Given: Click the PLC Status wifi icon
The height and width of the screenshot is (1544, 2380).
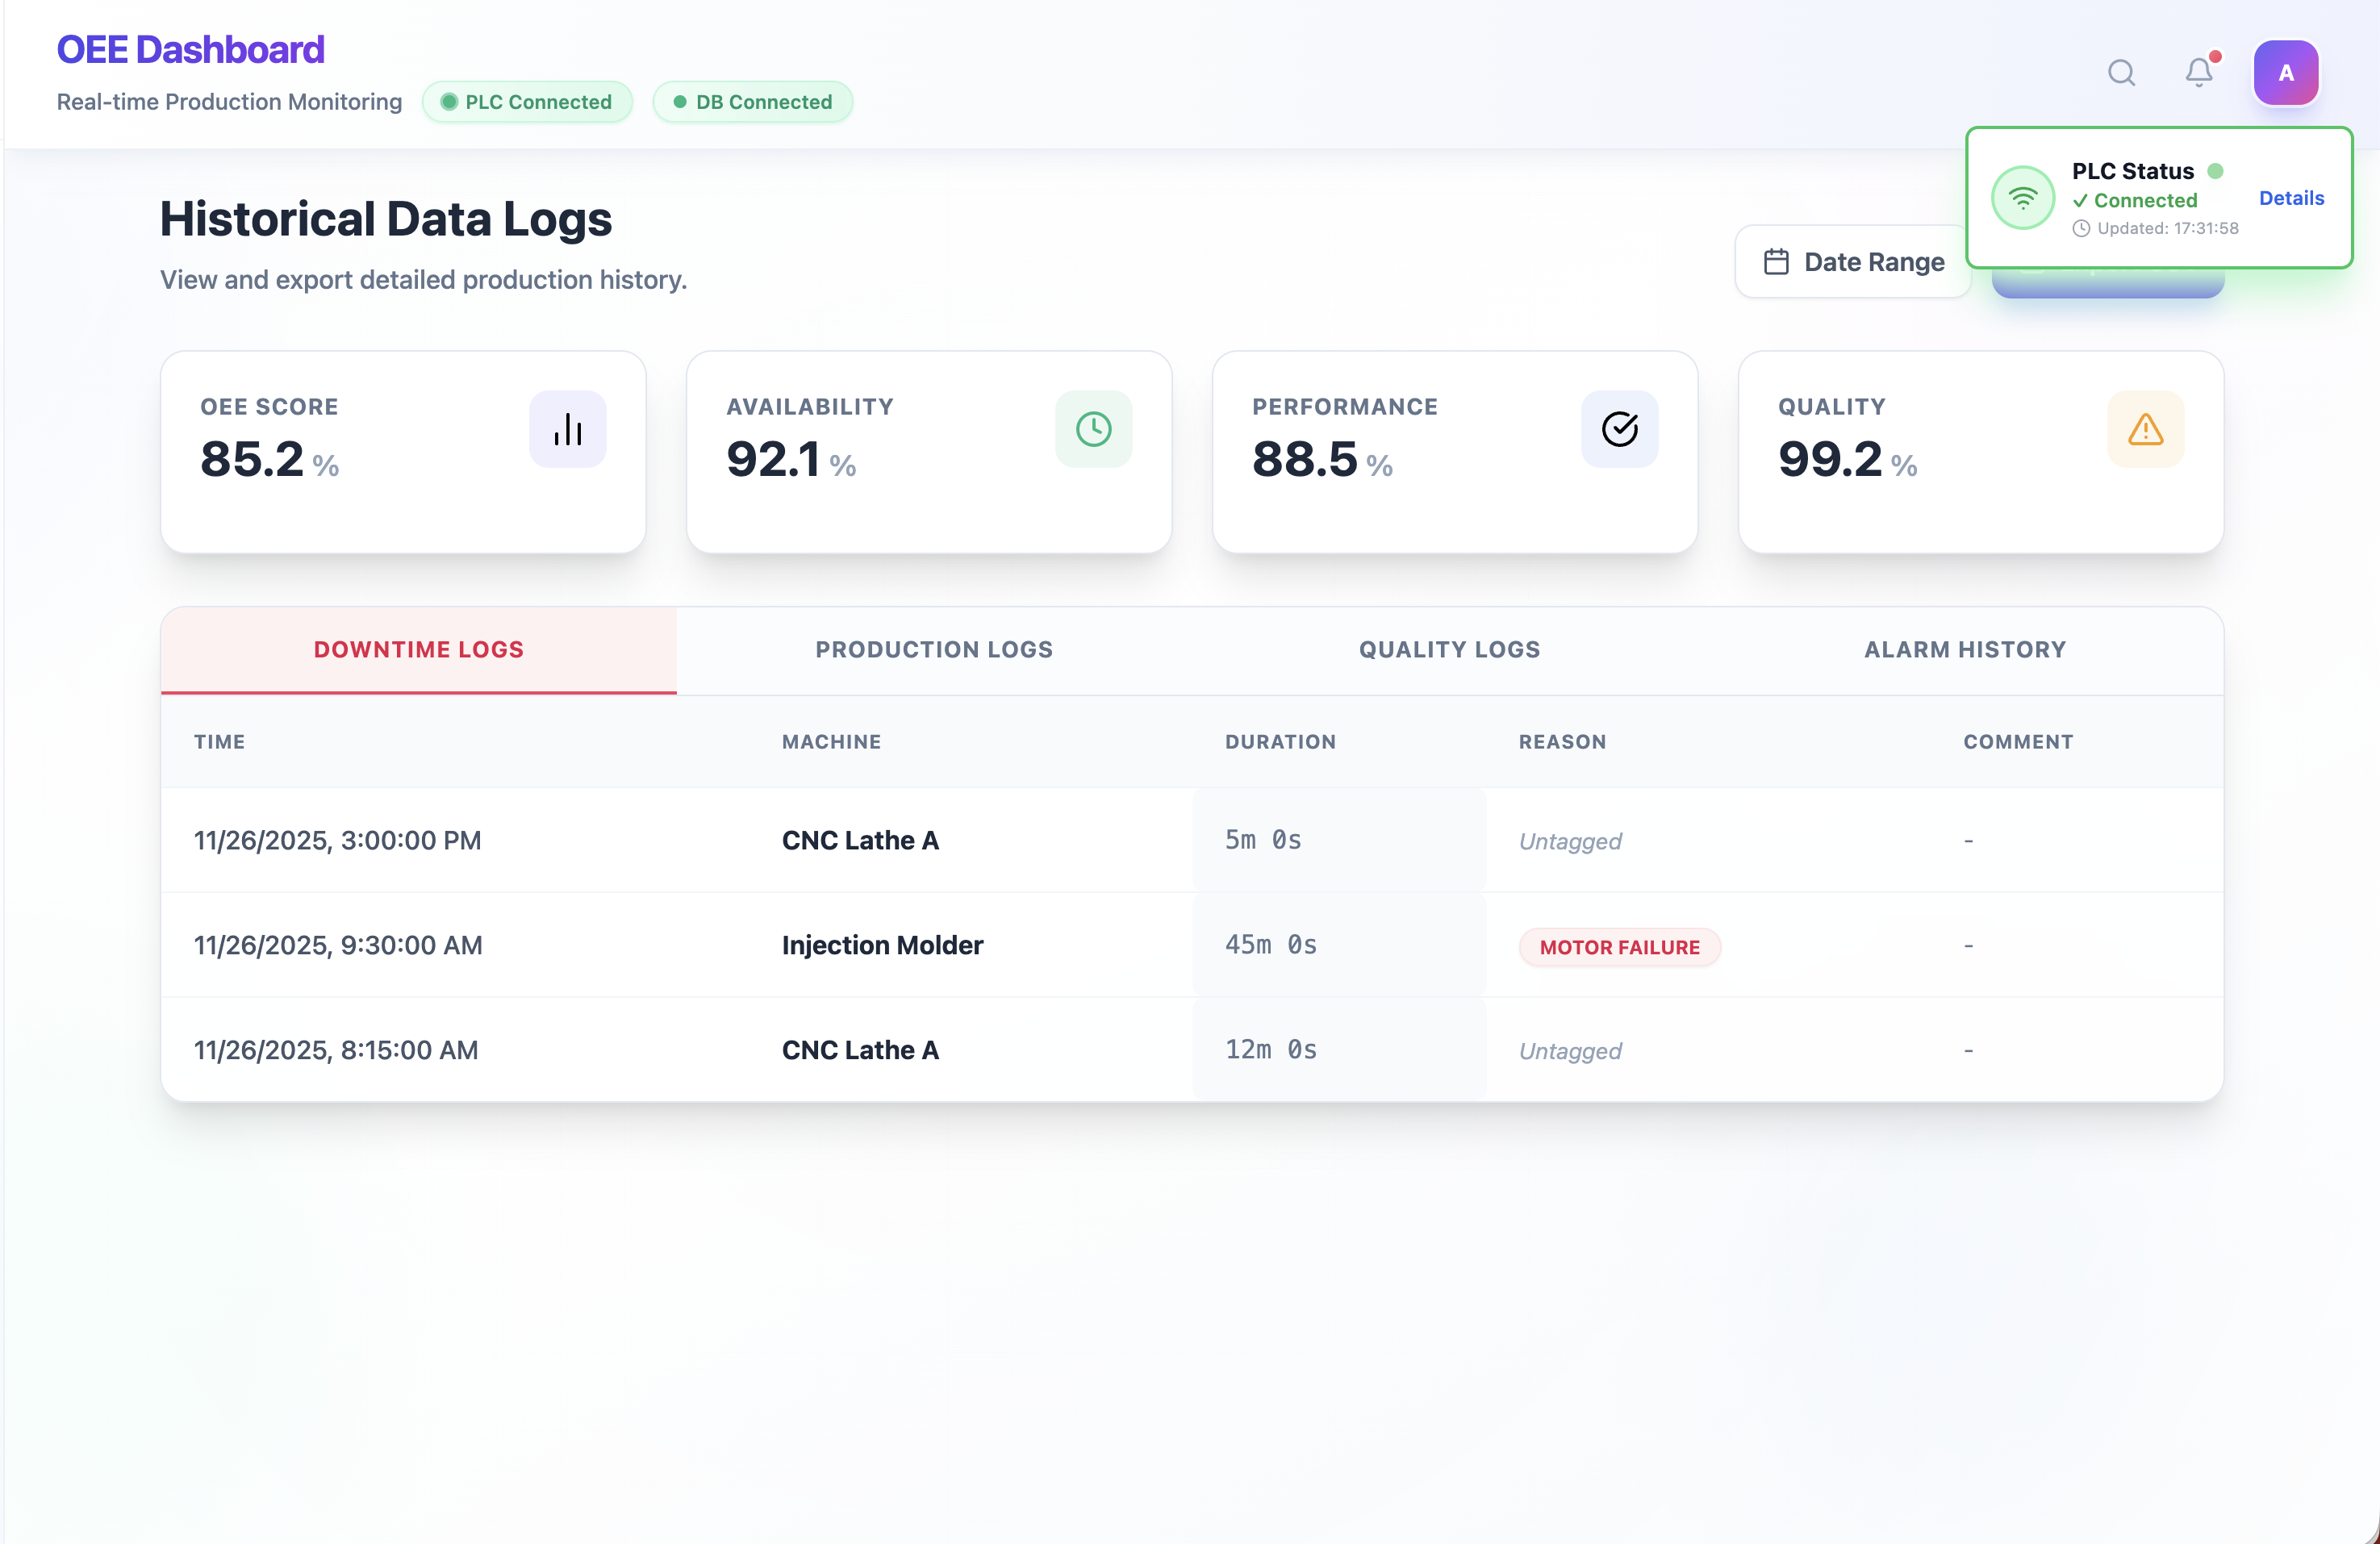Looking at the screenshot, I should coord(2022,198).
